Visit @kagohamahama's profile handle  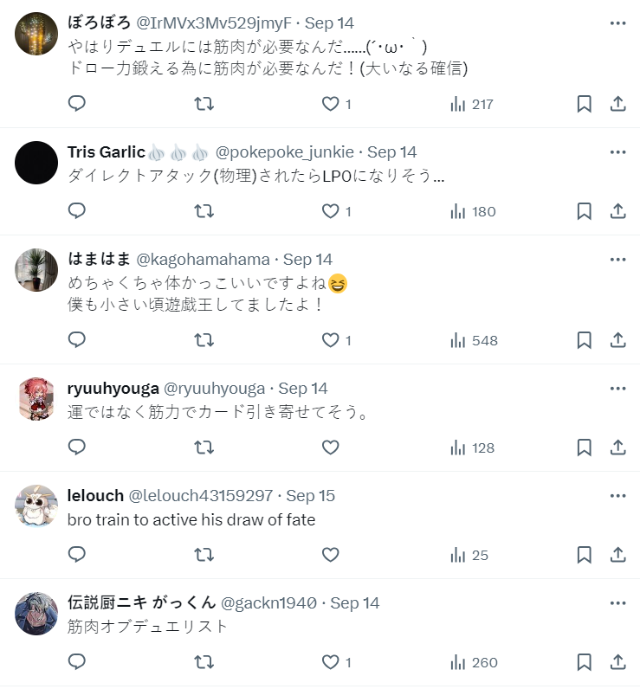204,260
